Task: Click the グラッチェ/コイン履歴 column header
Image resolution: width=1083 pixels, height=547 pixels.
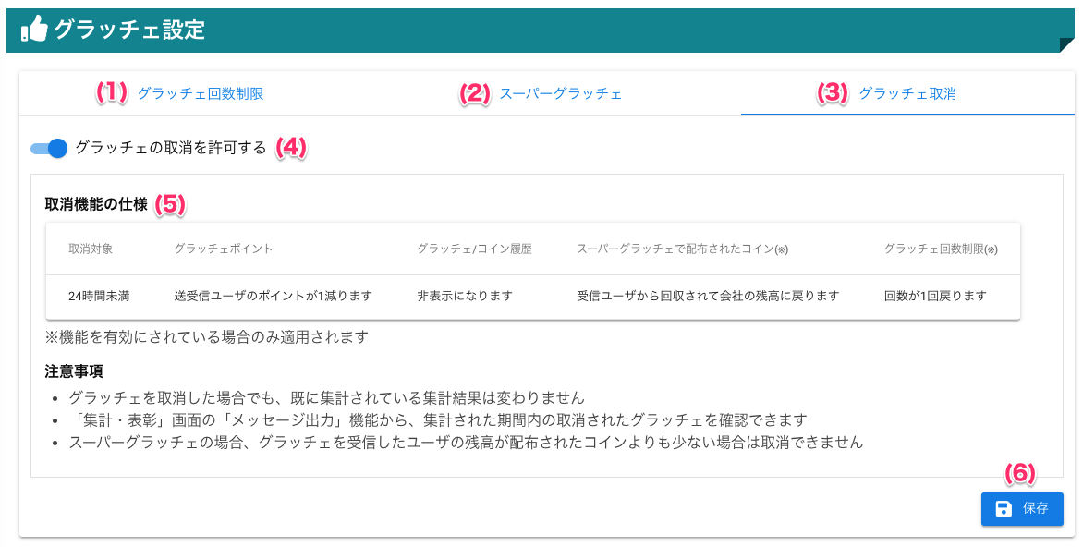Action: click(x=474, y=249)
